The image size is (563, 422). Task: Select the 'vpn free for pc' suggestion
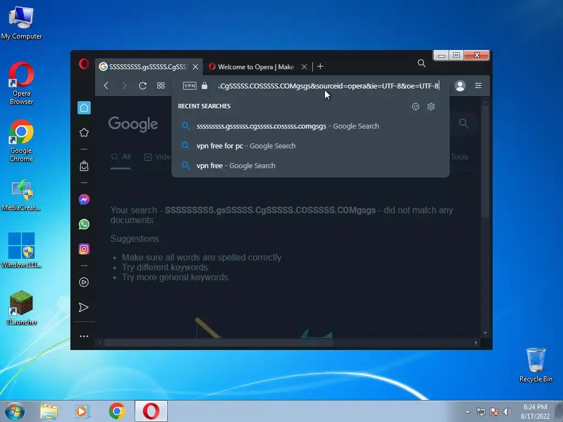pos(311,146)
